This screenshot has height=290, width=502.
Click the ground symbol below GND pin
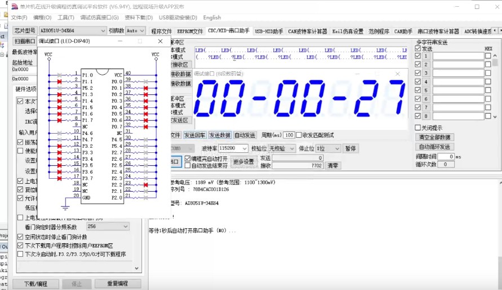click(65, 208)
